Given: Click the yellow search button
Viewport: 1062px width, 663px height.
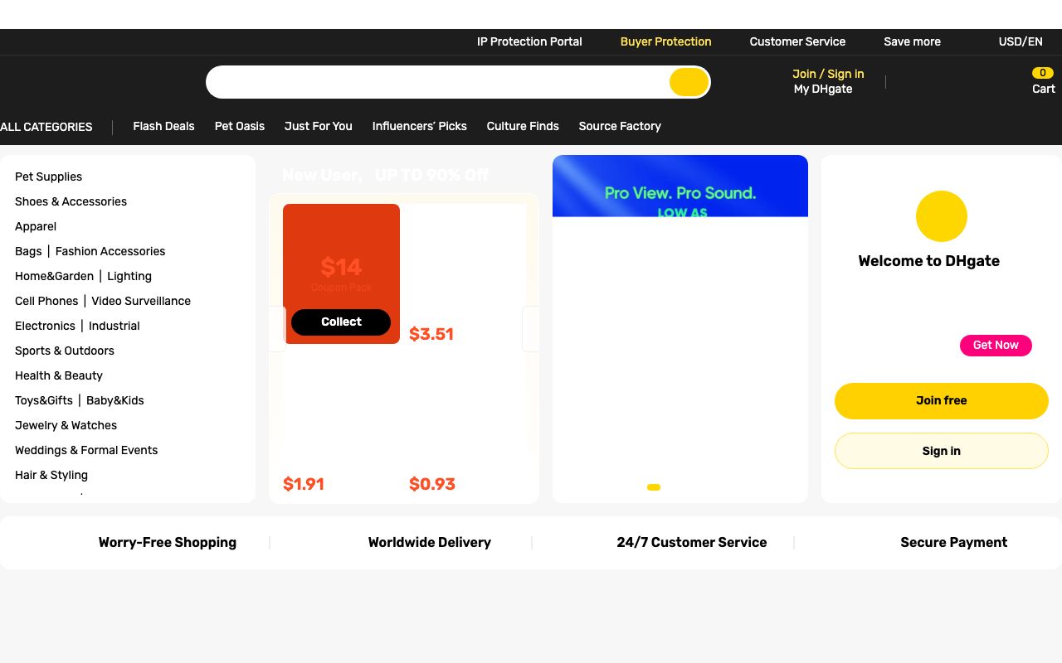Looking at the screenshot, I should coord(689,82).
